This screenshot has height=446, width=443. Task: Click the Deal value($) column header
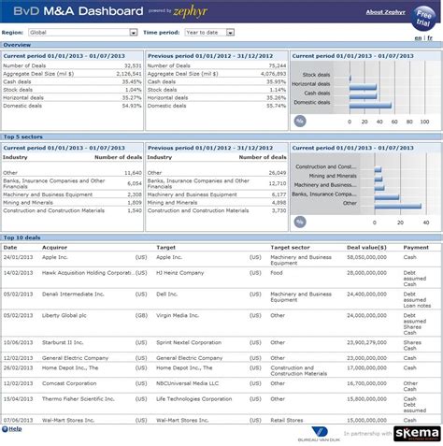366,248
